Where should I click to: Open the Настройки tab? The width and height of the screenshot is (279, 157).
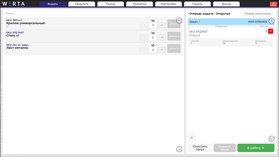click(168, 4)
